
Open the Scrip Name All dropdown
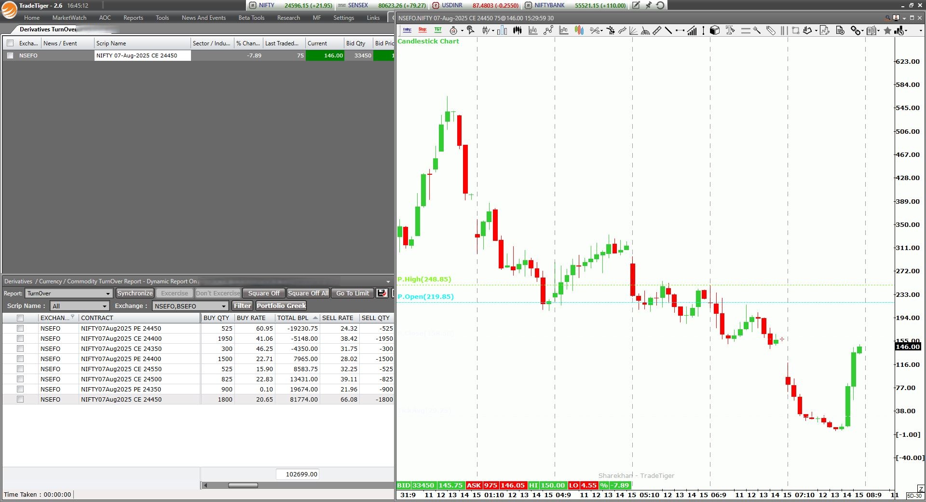80,306
